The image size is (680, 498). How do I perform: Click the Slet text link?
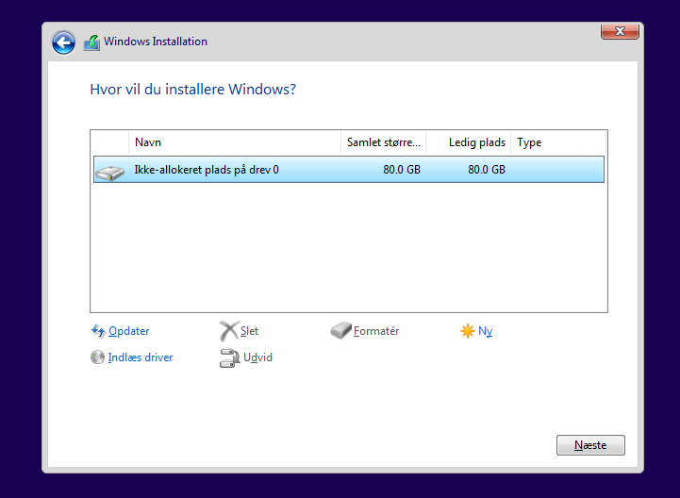coord(249,331)
